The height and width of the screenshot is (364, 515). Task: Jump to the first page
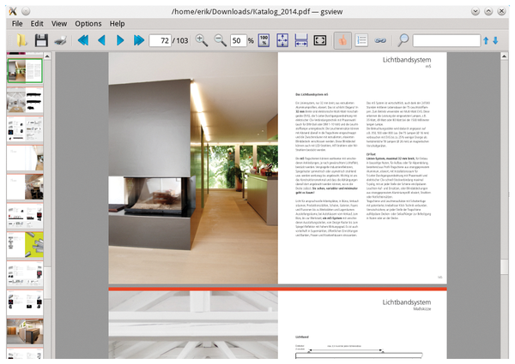(83, 40)
